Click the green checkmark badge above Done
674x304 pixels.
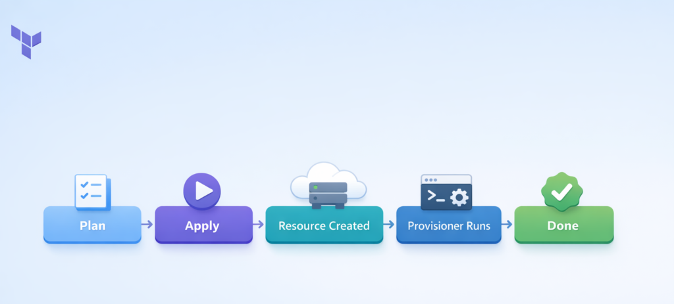[561, 191]
